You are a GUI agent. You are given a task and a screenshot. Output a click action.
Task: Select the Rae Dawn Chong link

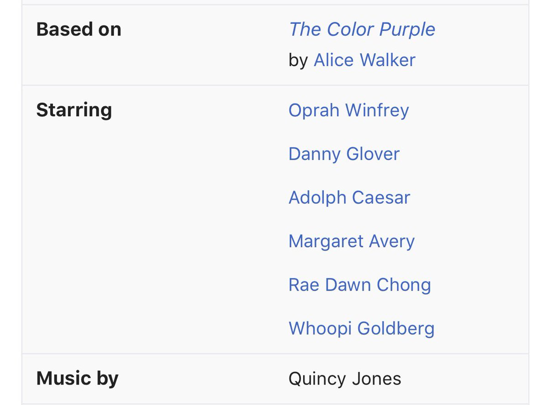pyautogui.click(x=359, y=286)
